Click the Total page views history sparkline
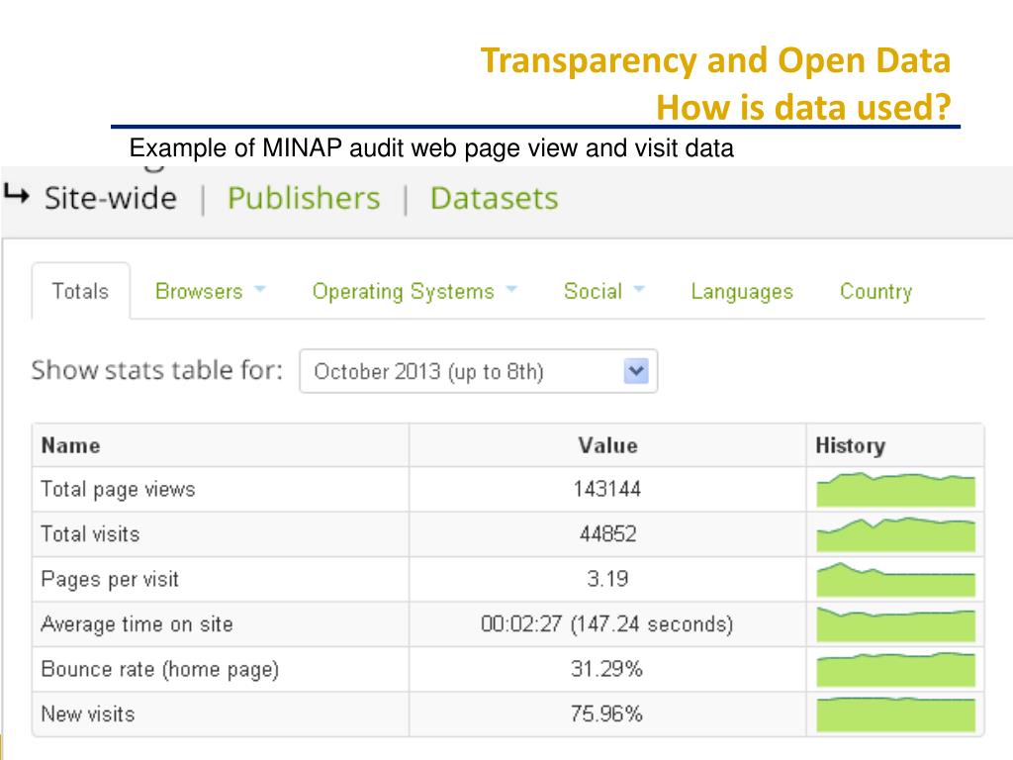 [895, 490]
